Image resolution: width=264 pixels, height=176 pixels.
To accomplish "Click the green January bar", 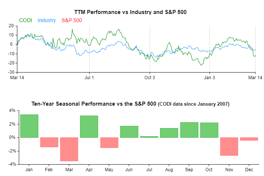I will pyautogui.click(x=29, y=126).
